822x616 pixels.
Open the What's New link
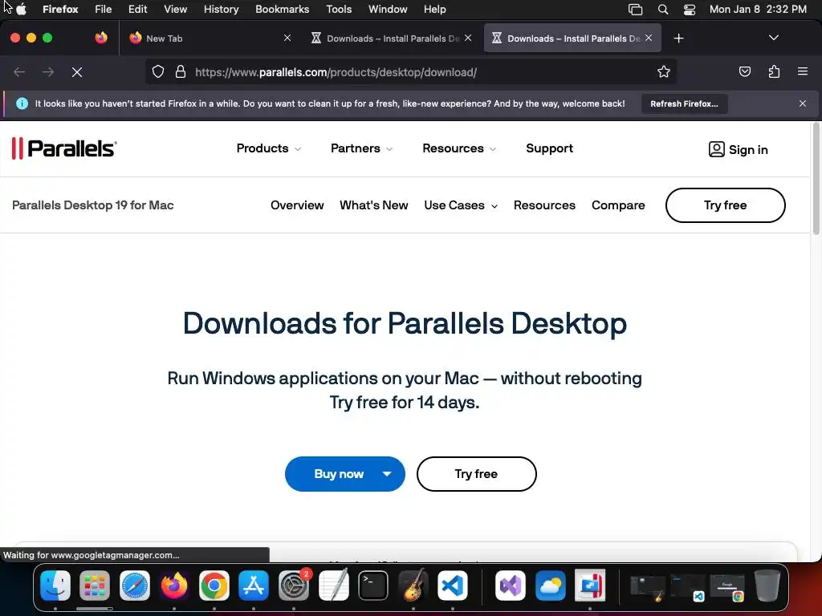coord(374,205)
